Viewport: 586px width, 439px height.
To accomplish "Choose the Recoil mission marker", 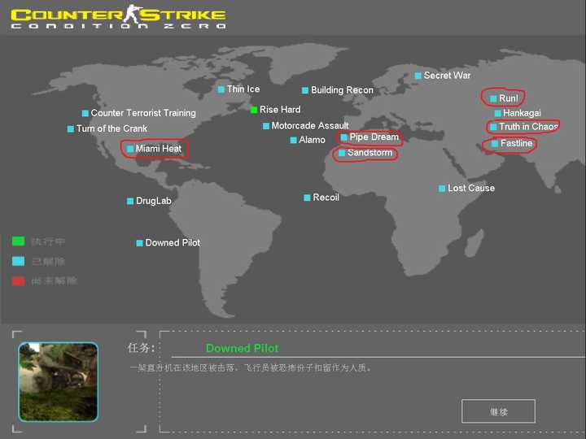I will point(307,198).
